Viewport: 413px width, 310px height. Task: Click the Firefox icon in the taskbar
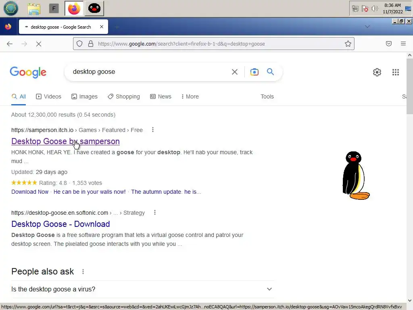pos(74,8)
